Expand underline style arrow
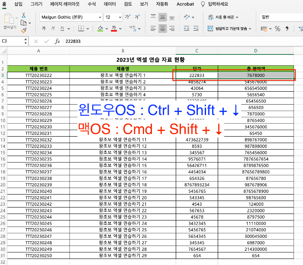Screen dimensions: 303x265 (68, 29)
